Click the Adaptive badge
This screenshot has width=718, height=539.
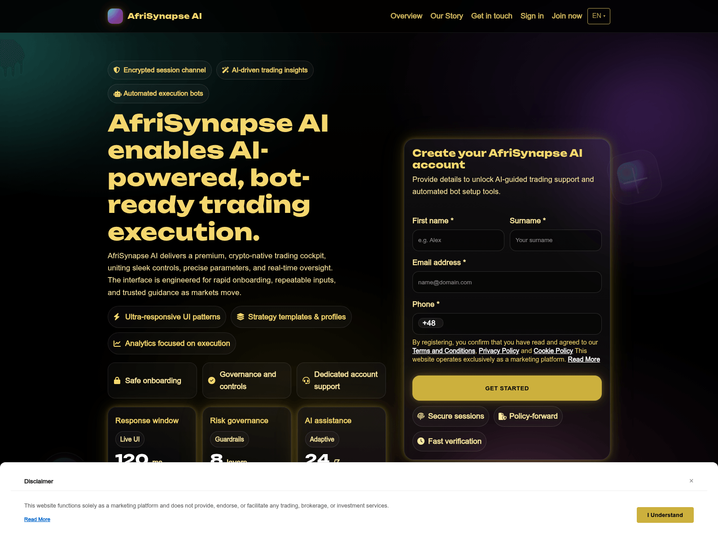click(x=322, y=439)
